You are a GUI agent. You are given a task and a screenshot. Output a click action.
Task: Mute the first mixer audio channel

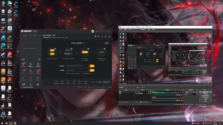[x=179, y=95]
